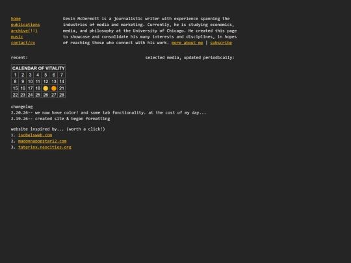Screen dimensions: 351x263
Task: Click "selected media, updated periodically:" text
Action: [x=190, y=58]
